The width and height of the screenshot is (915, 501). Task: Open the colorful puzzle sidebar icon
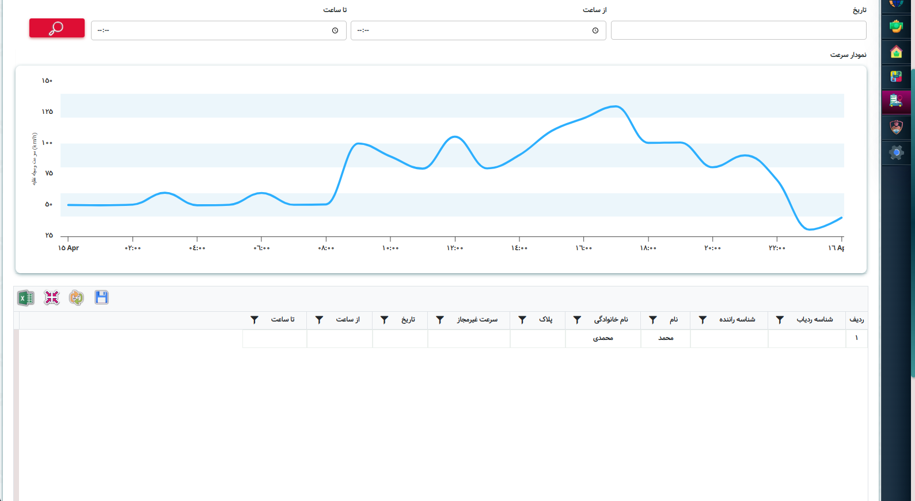pos(896,77)
